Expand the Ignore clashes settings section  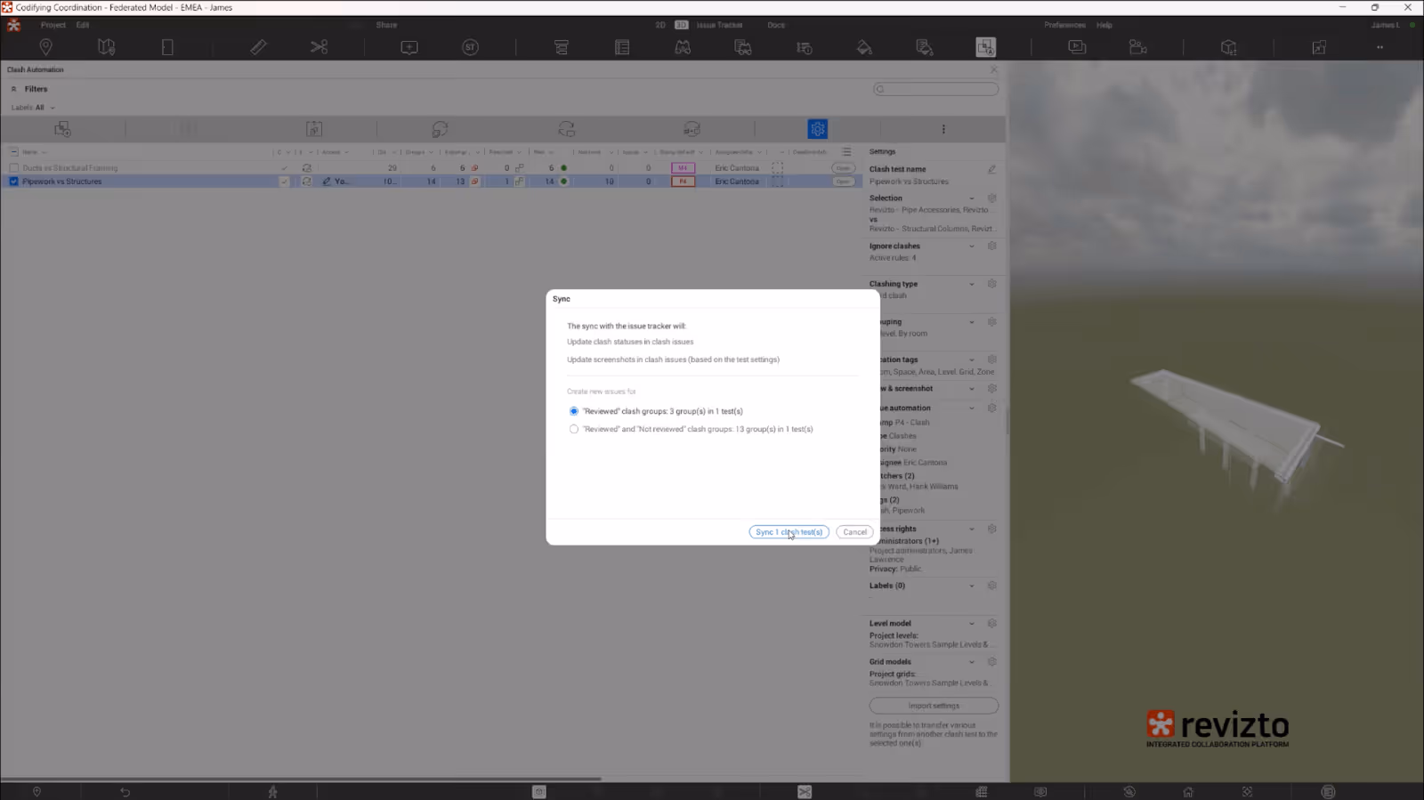coord(972,246)
